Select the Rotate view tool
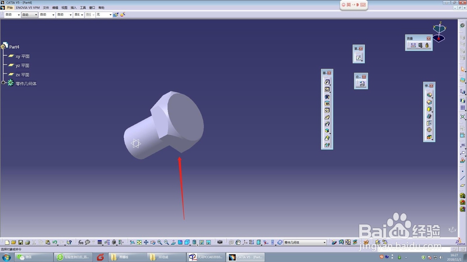467x262 pixels. pos(153,242)
